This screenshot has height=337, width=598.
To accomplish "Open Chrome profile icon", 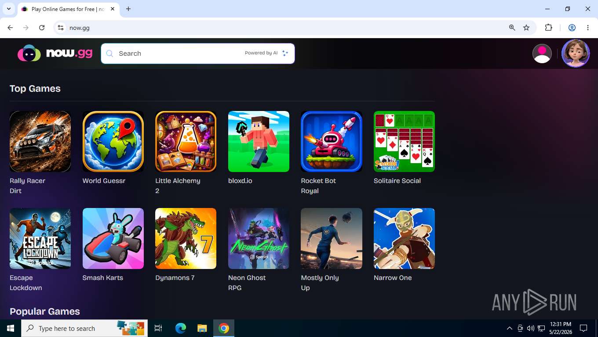I will (x=572, y=28).
